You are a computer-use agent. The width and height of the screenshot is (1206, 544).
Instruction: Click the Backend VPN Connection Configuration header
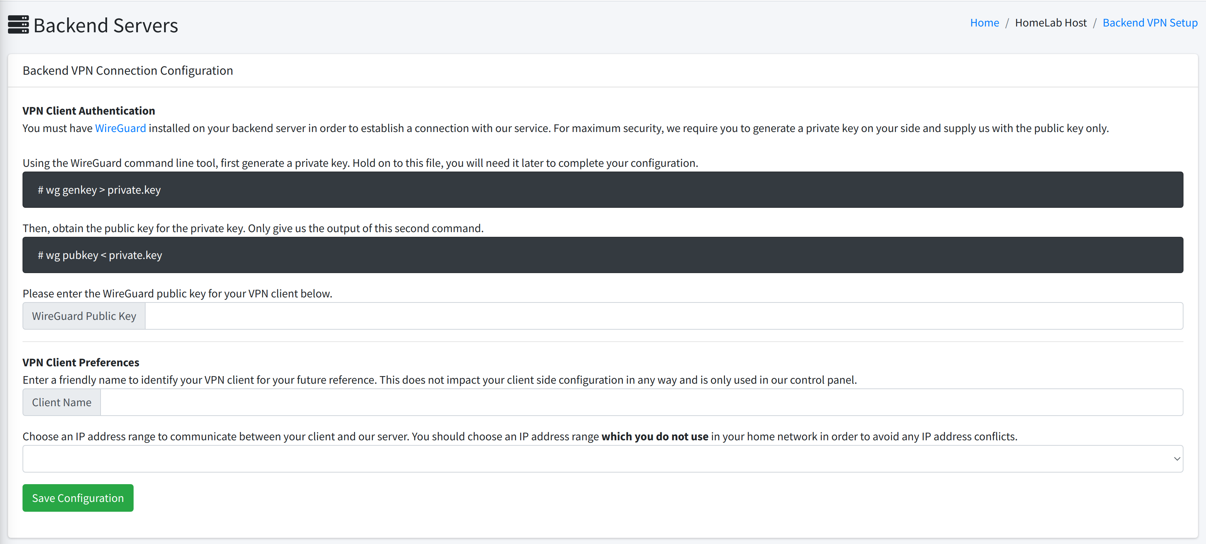coord(127,70)
